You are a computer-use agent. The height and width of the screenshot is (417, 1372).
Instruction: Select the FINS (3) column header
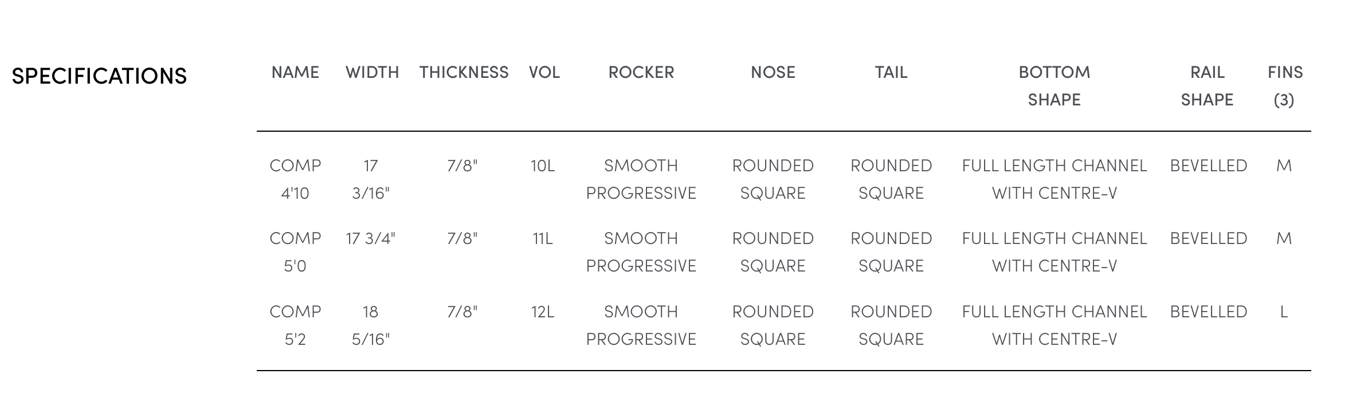pos(1284,86)
